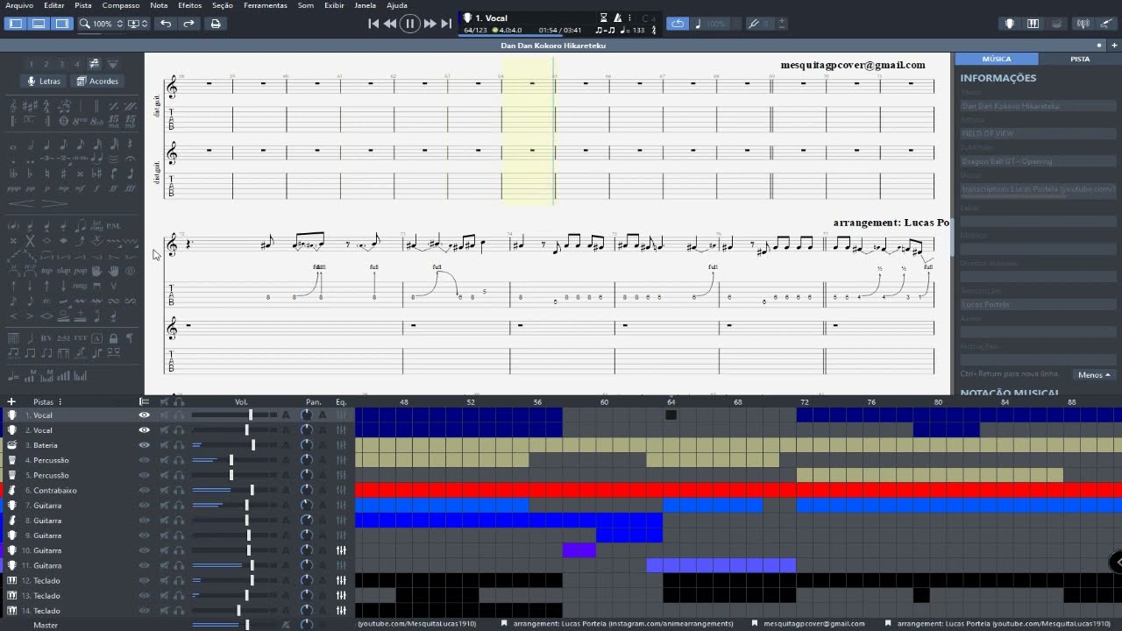1122x631 pixels.
Task: Show the drums view
Action: (1057, 24)
